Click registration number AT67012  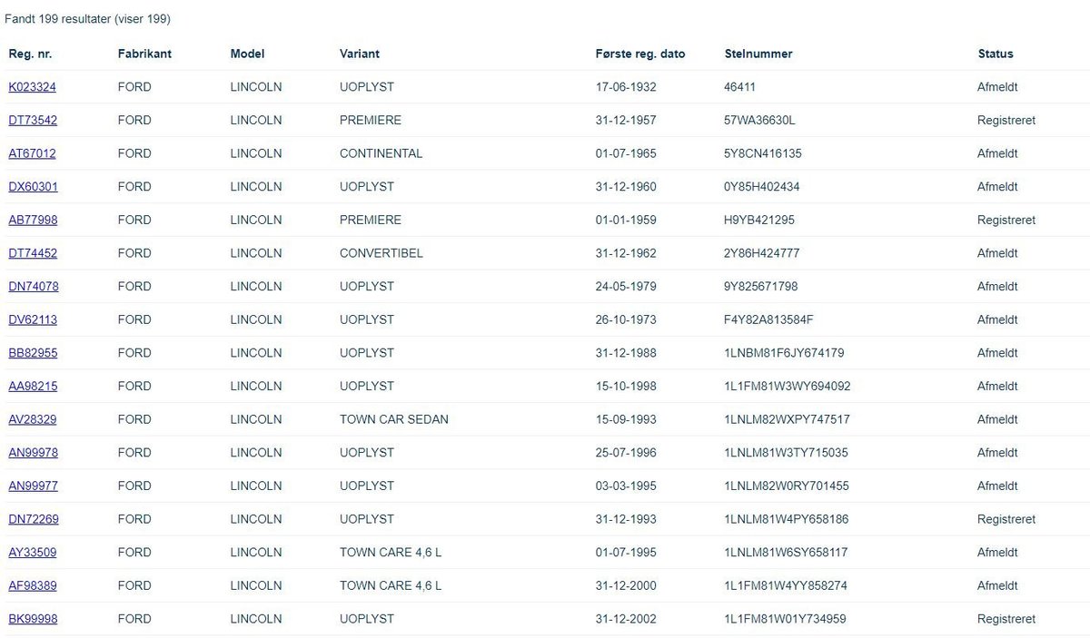tap(32, 153)
